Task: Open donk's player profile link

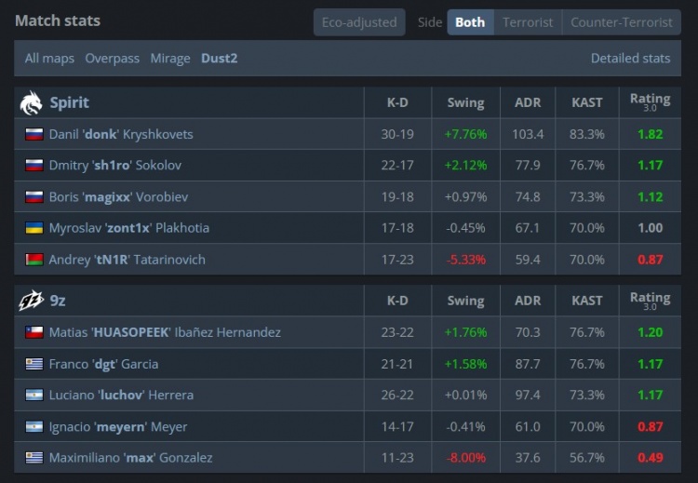Action: [x=121, y=134]
